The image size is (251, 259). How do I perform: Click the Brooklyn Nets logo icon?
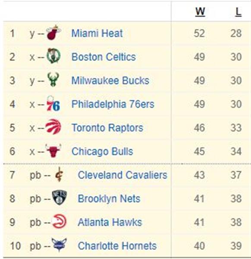60,198
